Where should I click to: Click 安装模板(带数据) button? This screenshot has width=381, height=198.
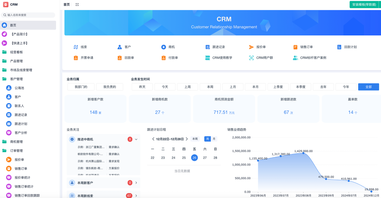coord(364,4)
